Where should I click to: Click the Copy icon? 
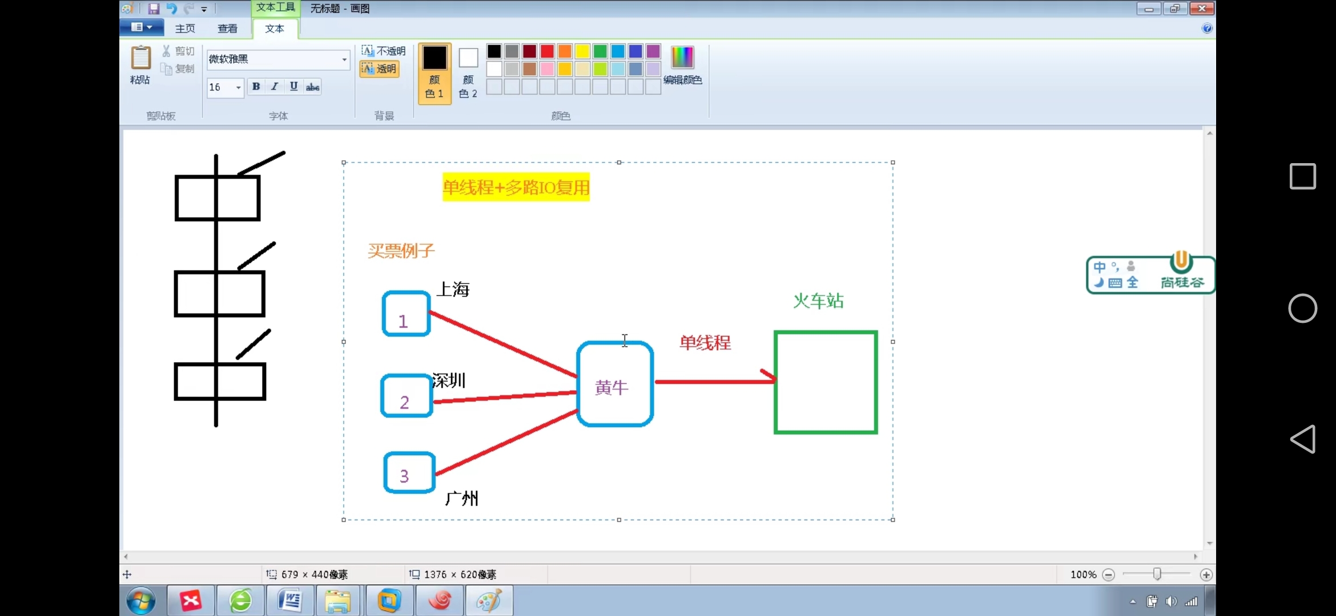click(x=166, y=69)
